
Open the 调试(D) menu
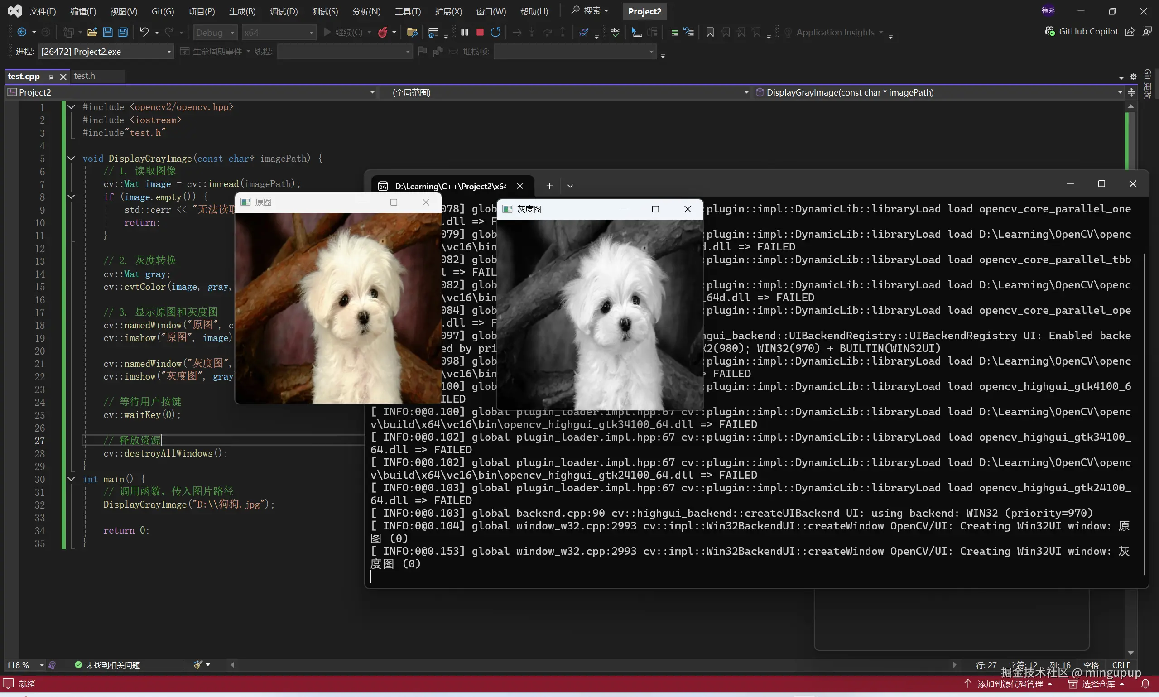283,11
